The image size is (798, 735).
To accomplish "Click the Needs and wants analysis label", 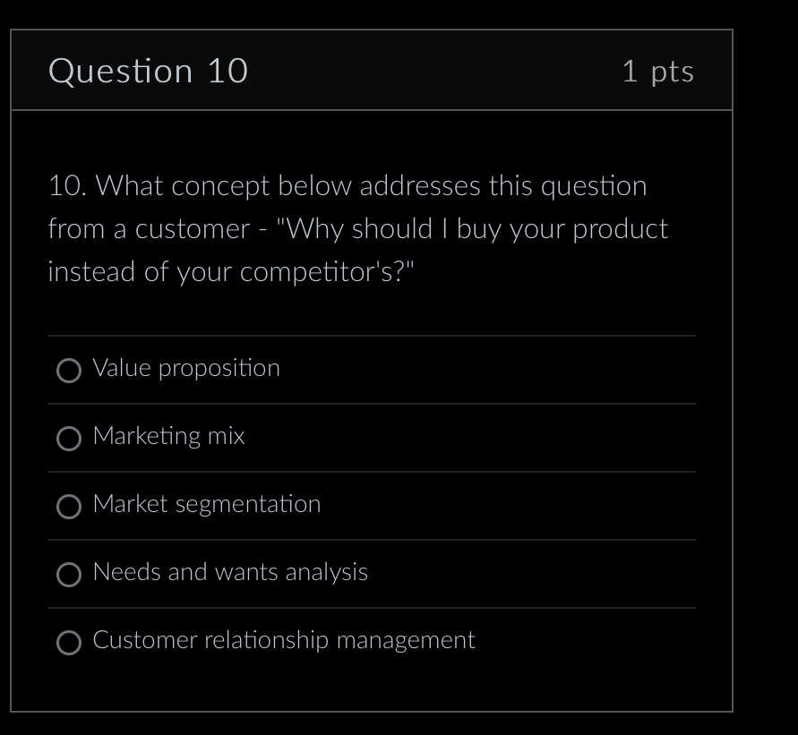I will click(x=230, y=573).
